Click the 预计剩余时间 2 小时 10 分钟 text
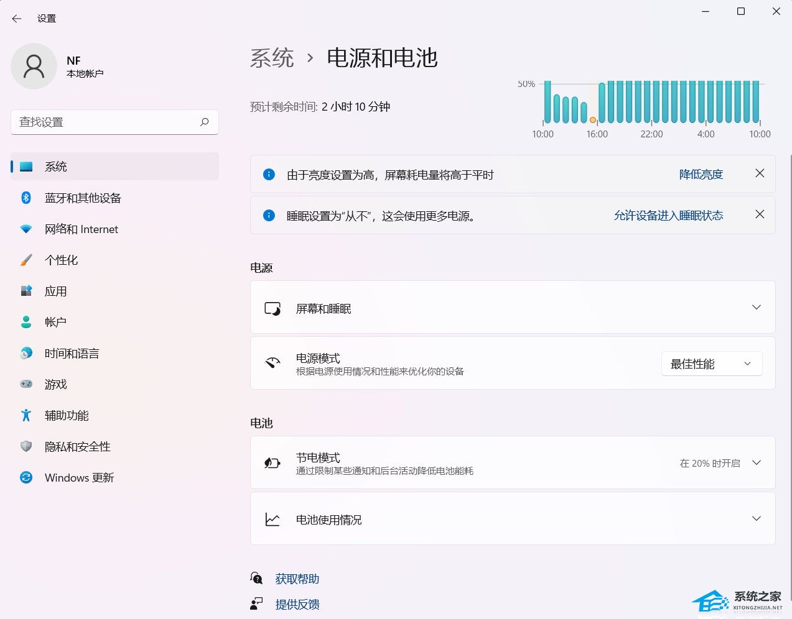 320,107
